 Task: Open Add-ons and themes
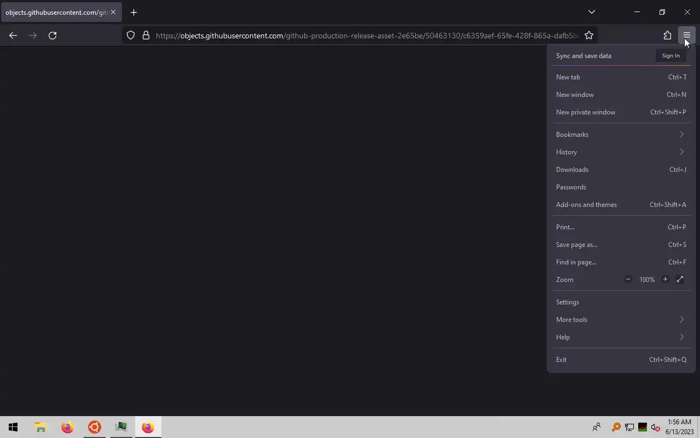pyautogui.click(x=621, y=205)
